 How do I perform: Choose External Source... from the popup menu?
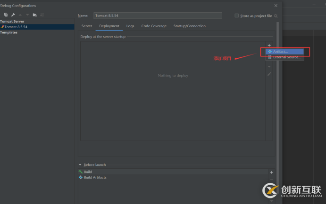click(x=284, y=57)
